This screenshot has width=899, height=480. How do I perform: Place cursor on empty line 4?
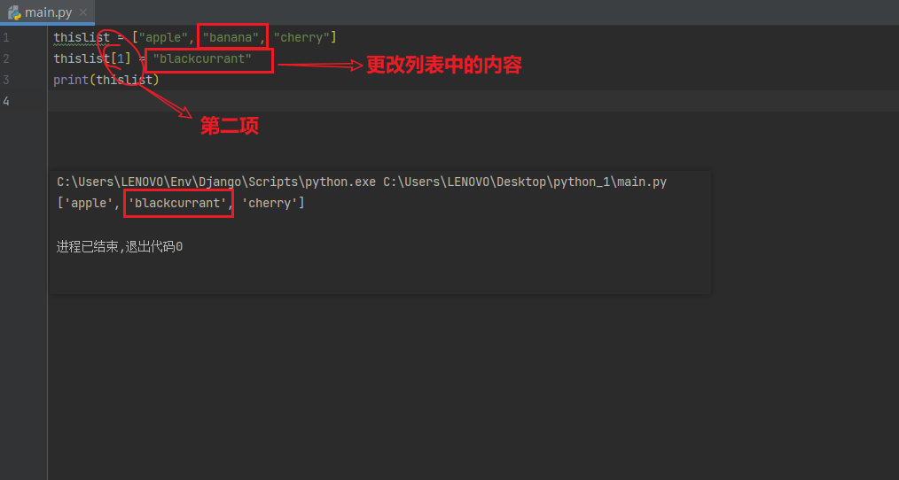point(473,101)
